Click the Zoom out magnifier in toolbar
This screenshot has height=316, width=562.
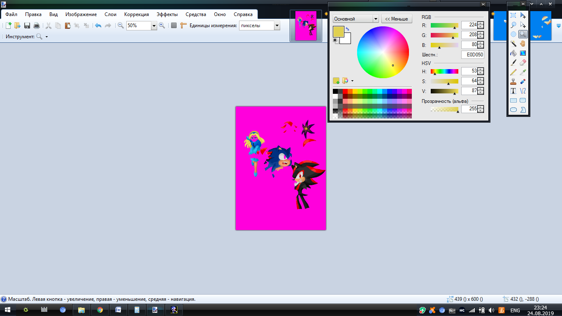(121, 26)
